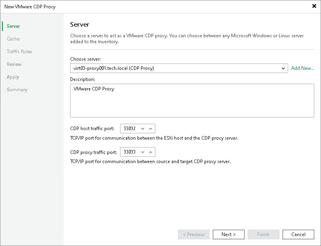Click the selected server virt03-proxy001.tech.local text
321x246 pixels.
pyautogui.click(x=114, y=68)
